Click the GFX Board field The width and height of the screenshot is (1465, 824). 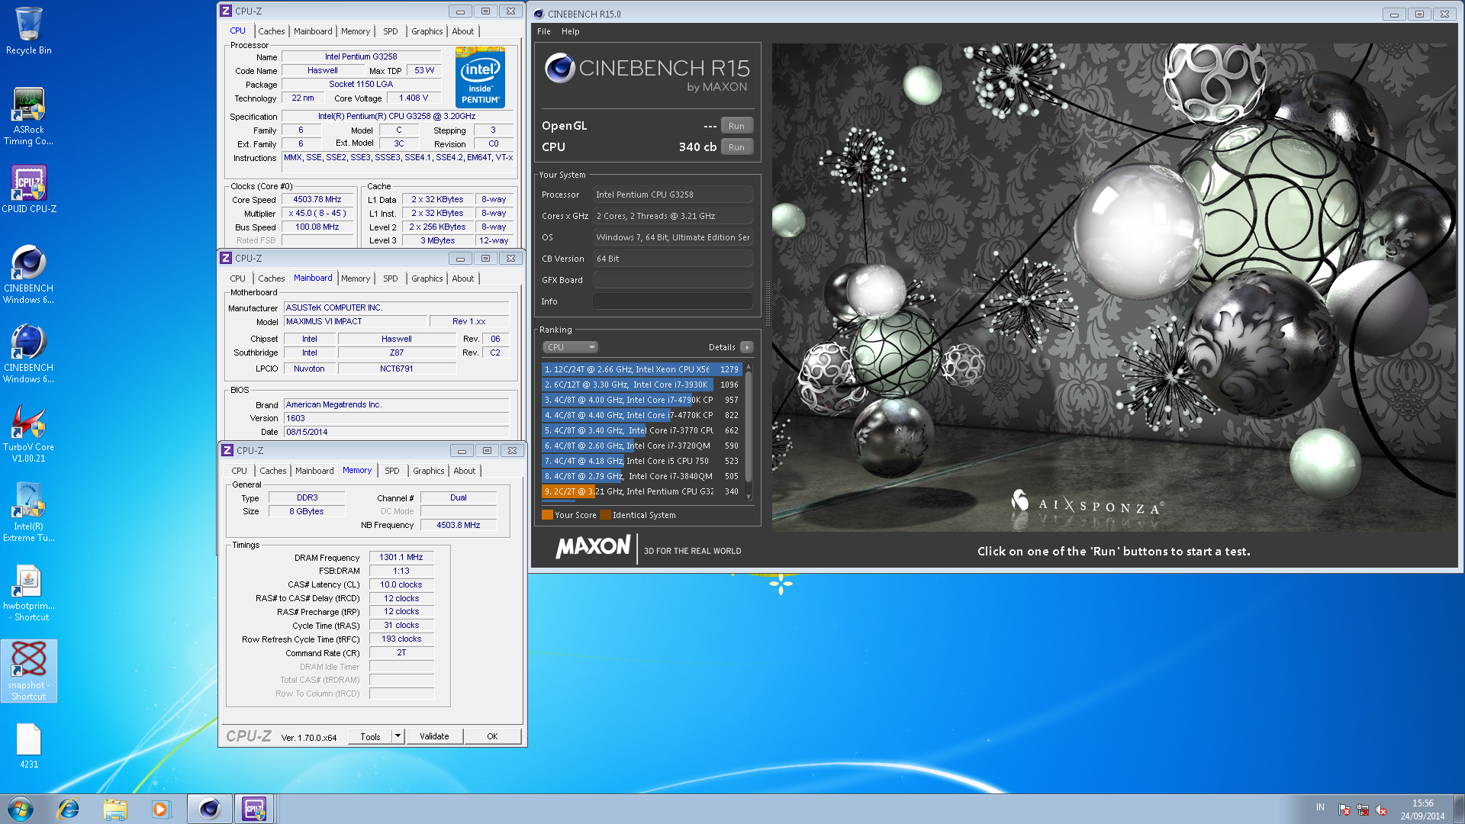click(673, 280)
